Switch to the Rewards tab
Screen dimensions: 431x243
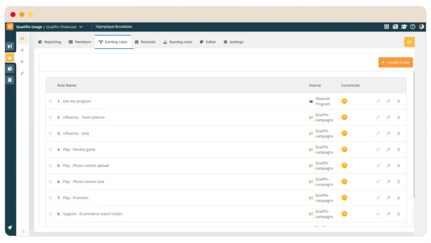coord(145,42)
